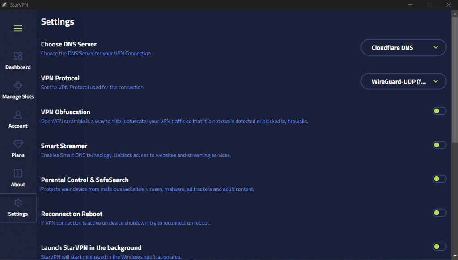Select Settings label in sidebar
458x260 pixels.
pyautogui.click(x=18, y=214)
